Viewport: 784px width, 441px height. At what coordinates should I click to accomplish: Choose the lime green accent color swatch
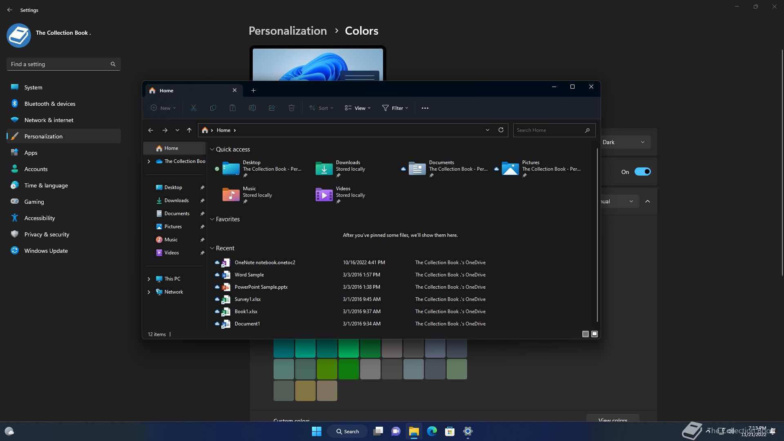[327, 369]
